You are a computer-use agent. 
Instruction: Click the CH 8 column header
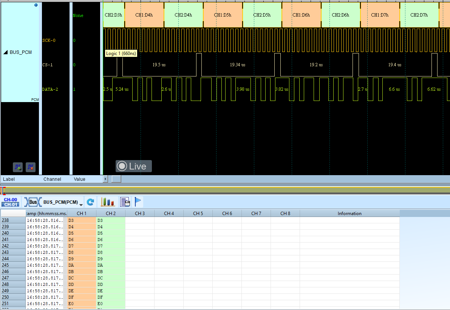[285, 213]
